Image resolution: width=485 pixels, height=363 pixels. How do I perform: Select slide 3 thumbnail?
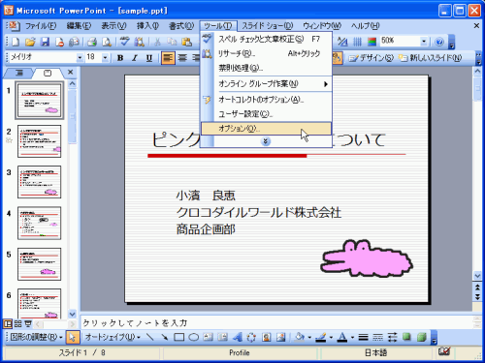click(40, 182)
